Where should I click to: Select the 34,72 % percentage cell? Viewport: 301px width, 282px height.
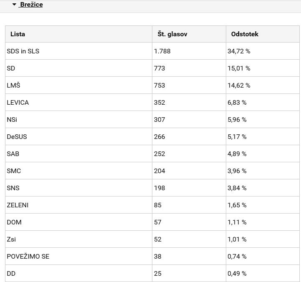click(263, 51)
